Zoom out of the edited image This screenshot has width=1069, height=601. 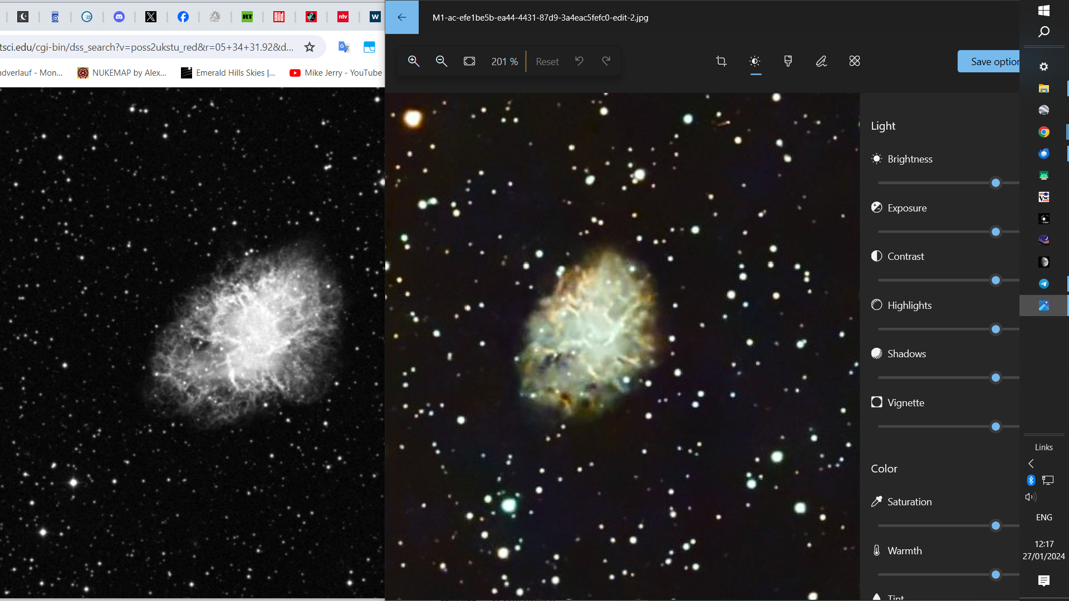point(442,61)
